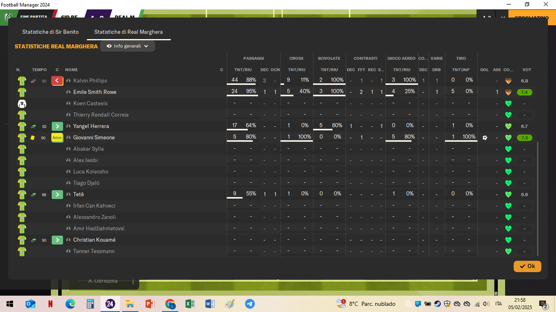Click Yangel Herrera's green substituted-on arrow

click(57, 126)
